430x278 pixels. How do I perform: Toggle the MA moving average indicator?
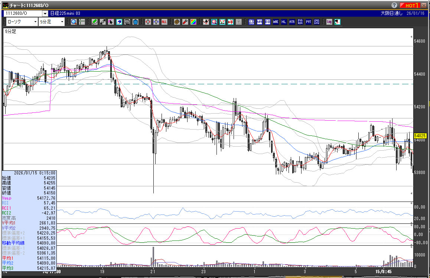pyautogui.click(x=259, y=22)
